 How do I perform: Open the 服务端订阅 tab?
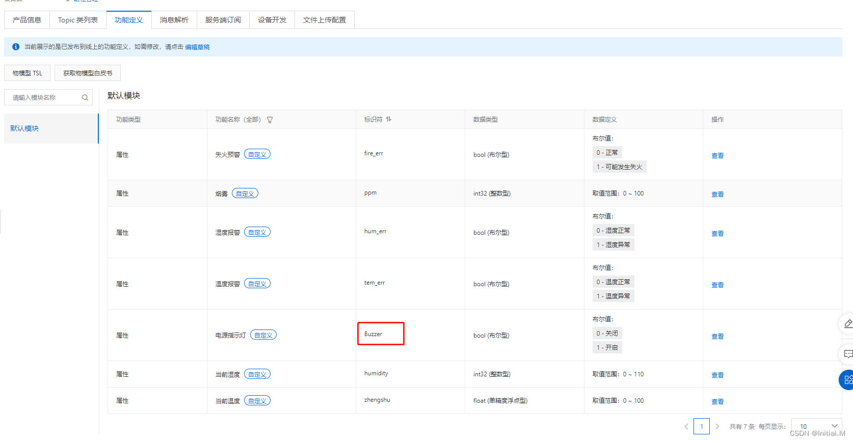coord(223,20)
